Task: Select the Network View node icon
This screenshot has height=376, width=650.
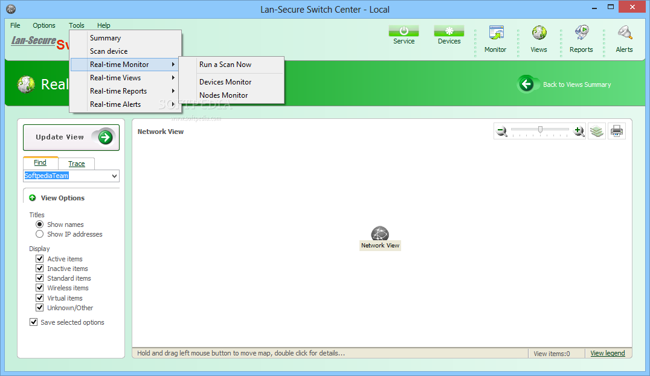Action: (380, 234)
